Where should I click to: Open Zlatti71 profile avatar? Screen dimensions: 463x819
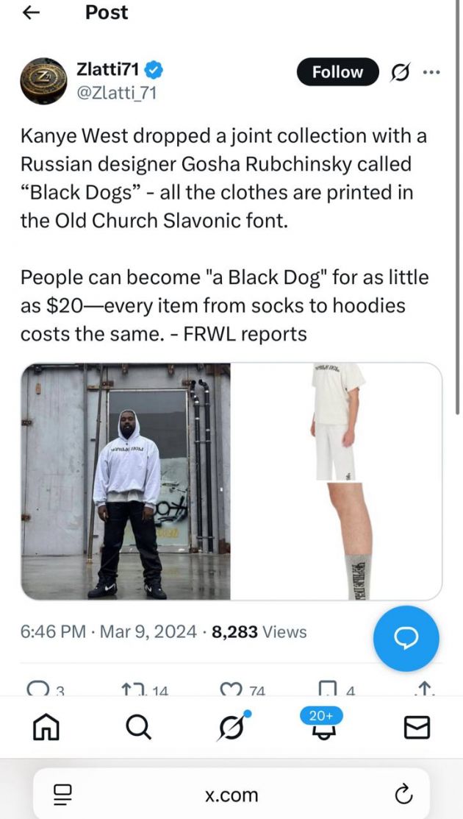(43, 81)
